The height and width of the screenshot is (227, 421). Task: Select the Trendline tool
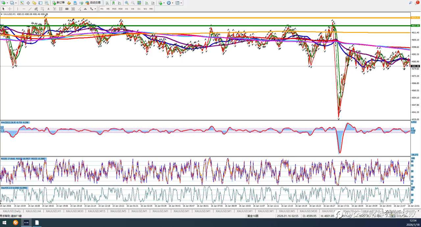click(x=30, y=9)
